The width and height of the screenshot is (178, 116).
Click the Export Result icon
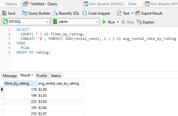[x=138, y=13]
